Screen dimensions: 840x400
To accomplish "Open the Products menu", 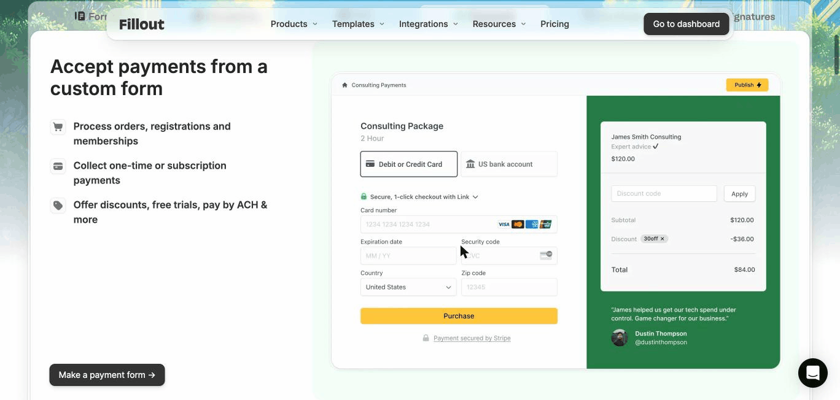I will [x=294, y=24].
